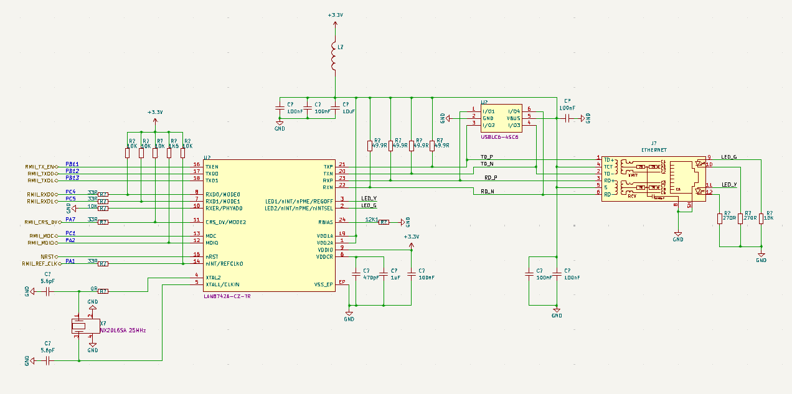Select the NRST hierarchical label

[49, 256]
